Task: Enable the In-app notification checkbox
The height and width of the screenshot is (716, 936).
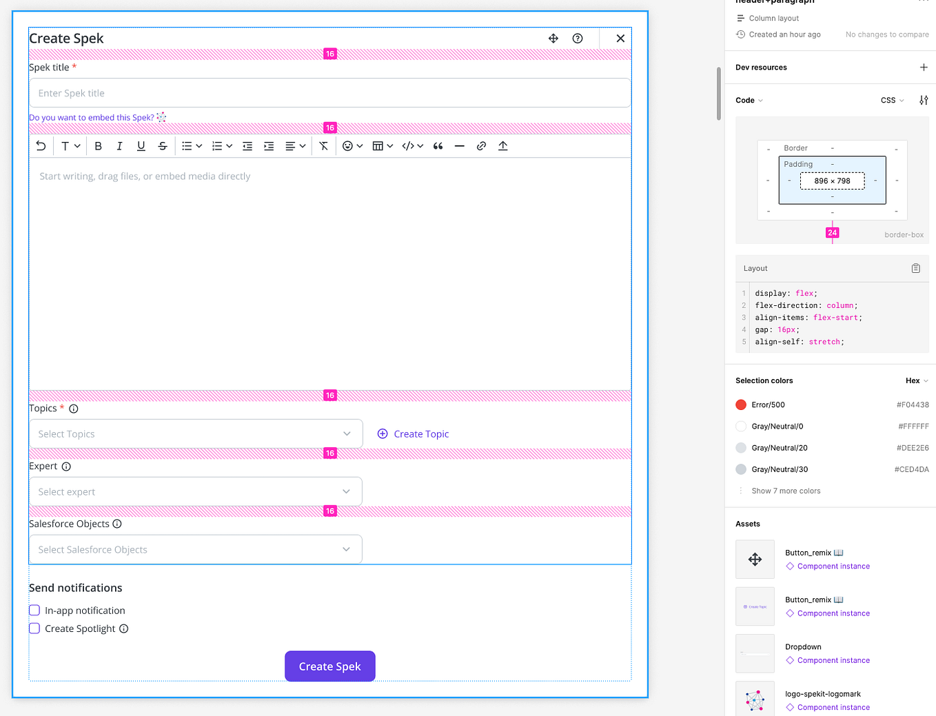Action: pos(34,610)
